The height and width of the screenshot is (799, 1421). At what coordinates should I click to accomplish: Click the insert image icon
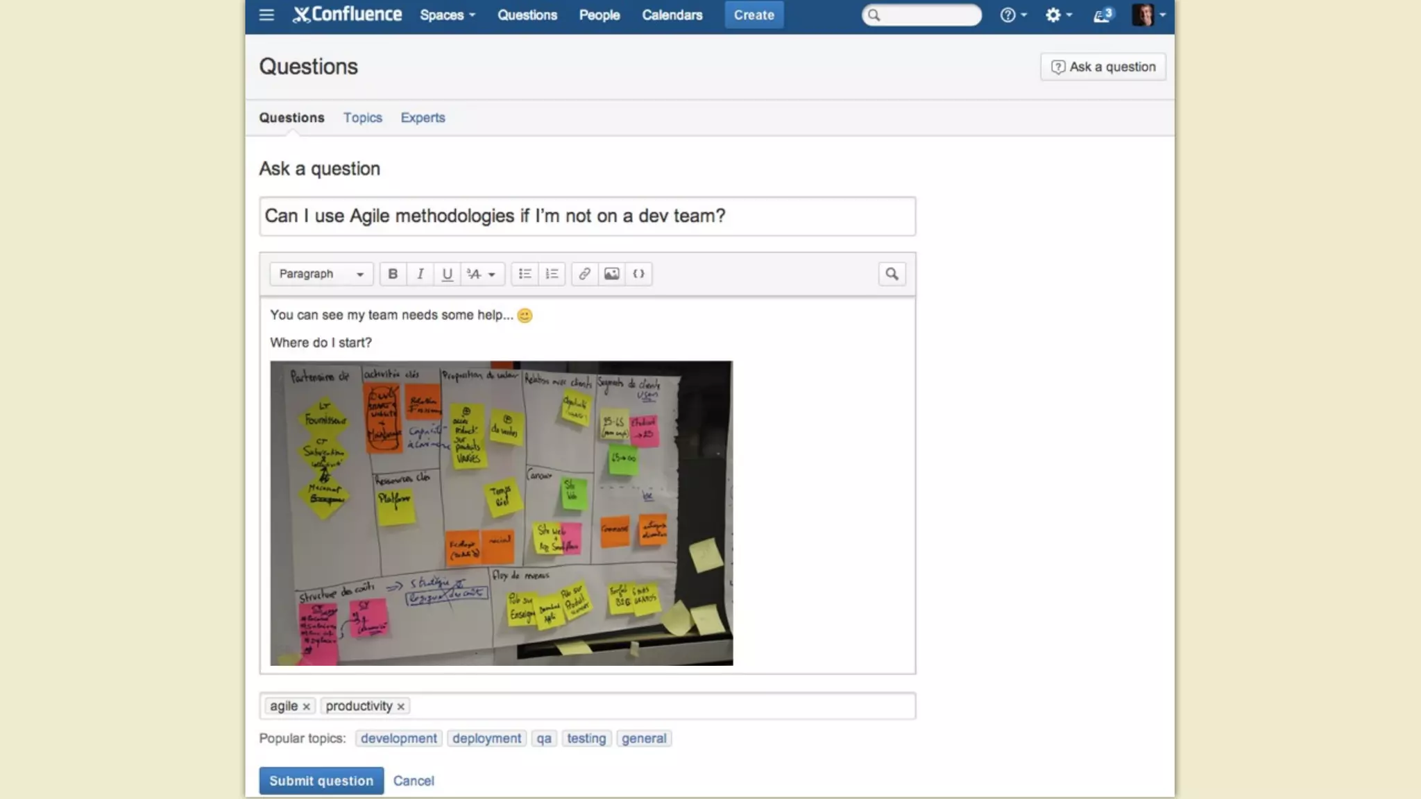pyautogui.click(x=611, y=274)
